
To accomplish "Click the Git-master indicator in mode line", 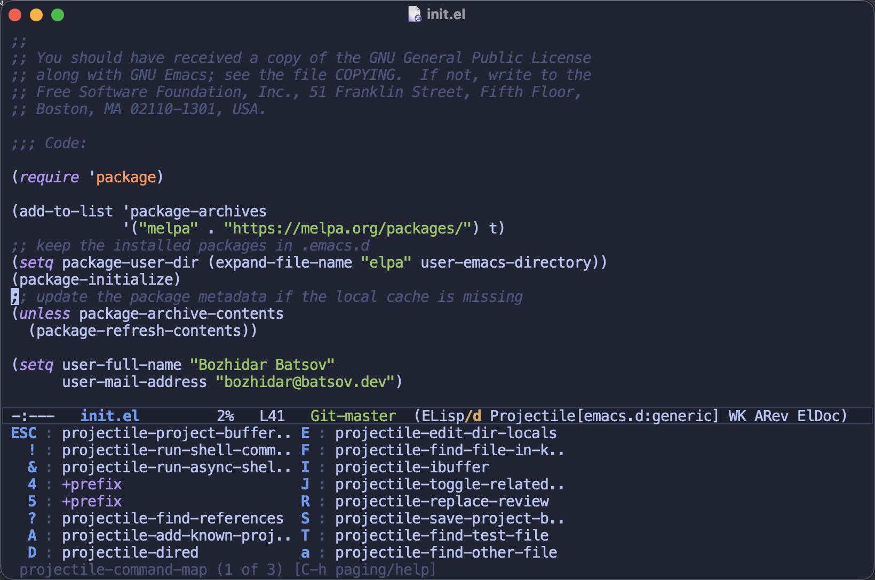I will pyautogui.click(x=353, y=416).
